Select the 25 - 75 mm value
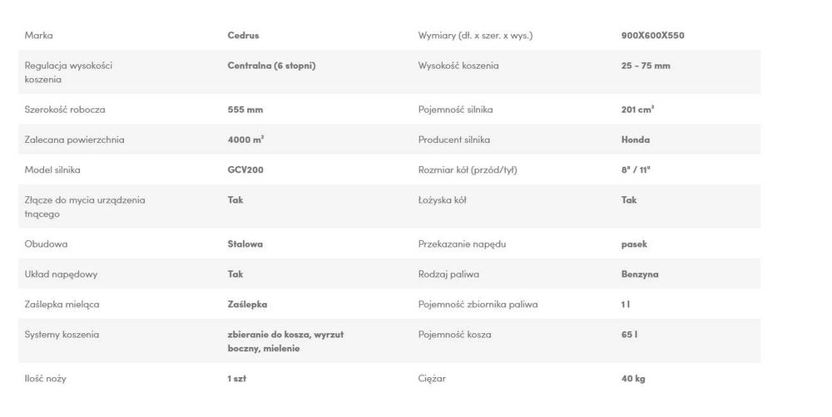The image size is (832, 417). (646, 66)
